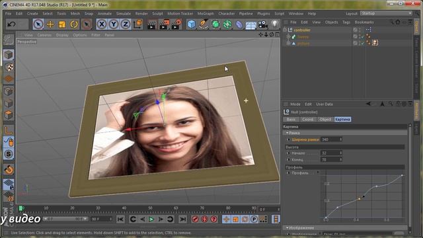
Task: Toggle the Y axis lock
Action: click(114, 24)
